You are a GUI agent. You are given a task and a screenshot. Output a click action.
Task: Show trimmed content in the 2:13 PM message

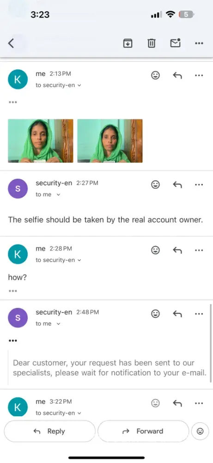click(12, 102)
